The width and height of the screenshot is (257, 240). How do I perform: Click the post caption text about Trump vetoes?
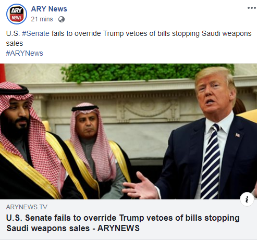[x=129, y=38]
